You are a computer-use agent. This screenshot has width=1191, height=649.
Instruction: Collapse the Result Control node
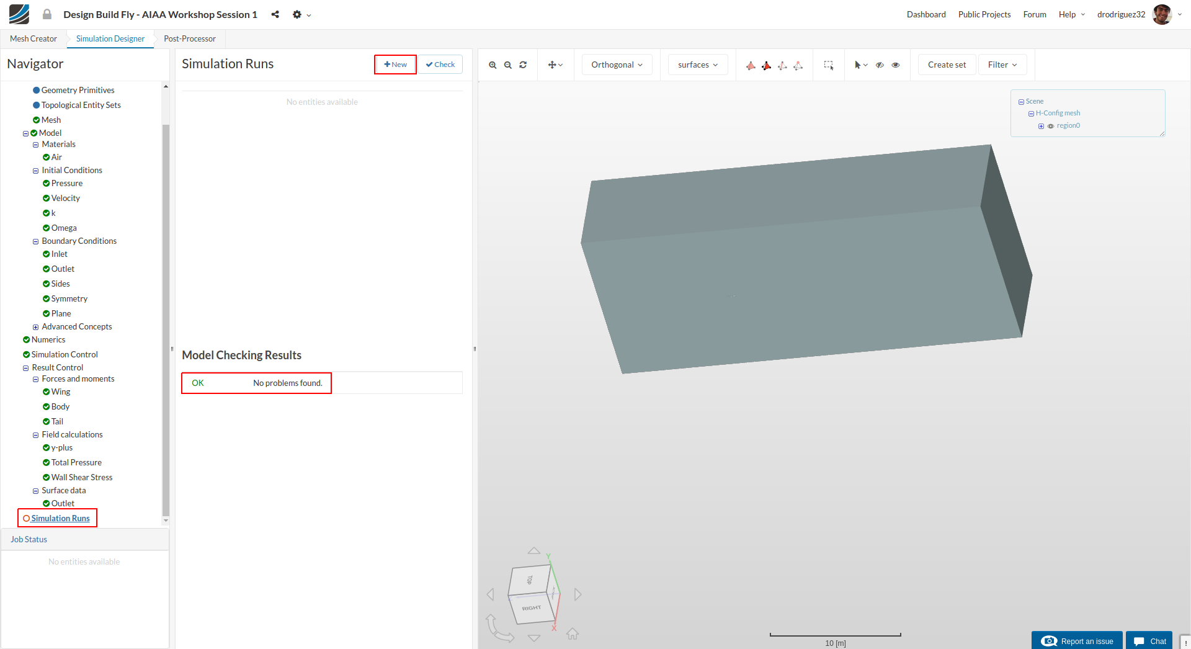pyautogui.click(x=25, y=368)
